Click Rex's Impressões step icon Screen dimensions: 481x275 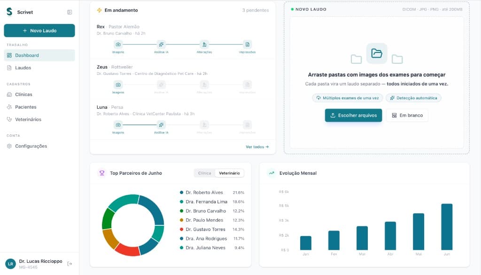tap(247, 45)
